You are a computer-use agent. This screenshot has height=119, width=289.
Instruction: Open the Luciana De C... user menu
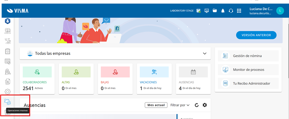(261, 11)
